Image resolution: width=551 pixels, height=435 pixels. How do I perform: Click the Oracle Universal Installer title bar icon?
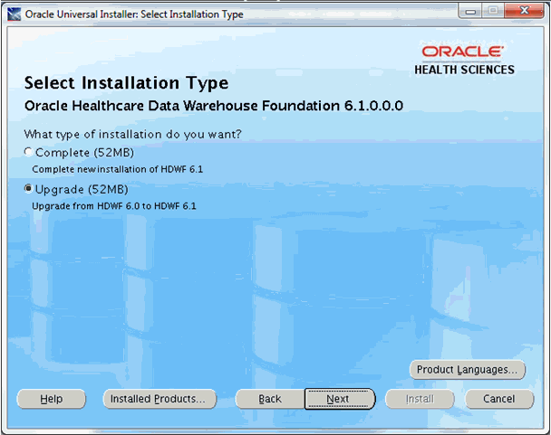click(14, 14)
